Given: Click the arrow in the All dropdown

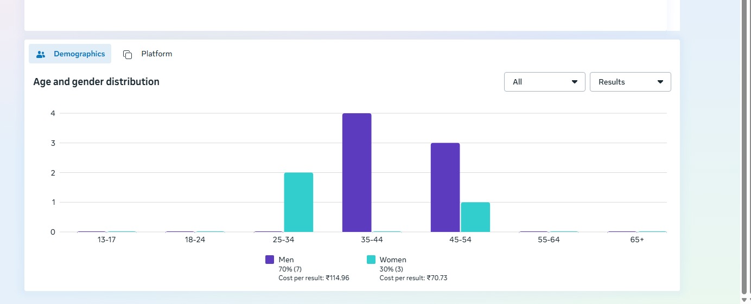Looking at the screenshot, I should click(574, 82).
